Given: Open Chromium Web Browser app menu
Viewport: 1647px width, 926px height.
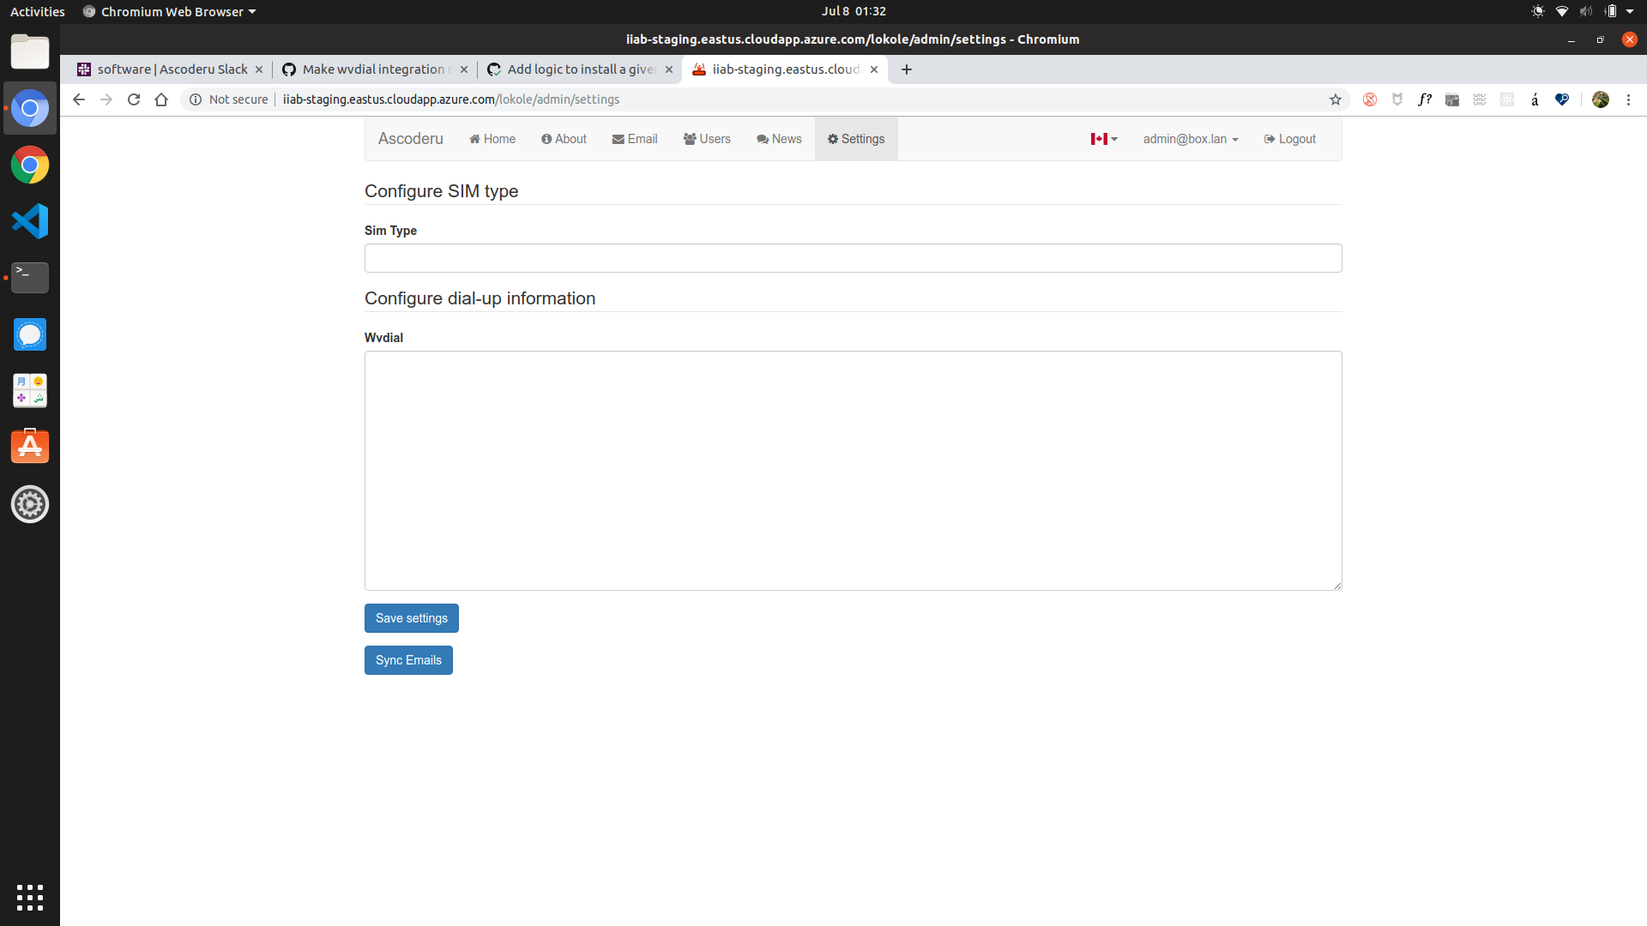Looking at the screenshot, I should point(170,12).
